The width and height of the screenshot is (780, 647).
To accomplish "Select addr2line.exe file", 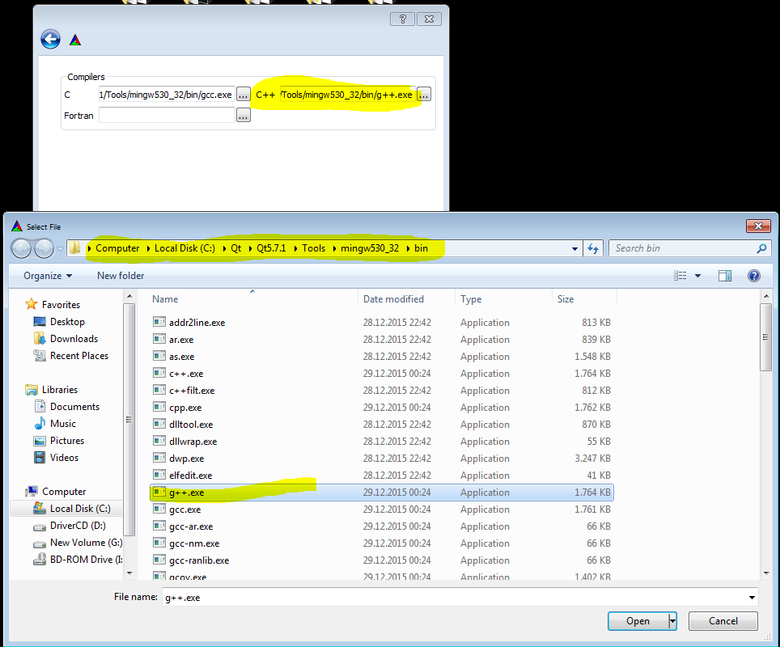I will (197, 322).
